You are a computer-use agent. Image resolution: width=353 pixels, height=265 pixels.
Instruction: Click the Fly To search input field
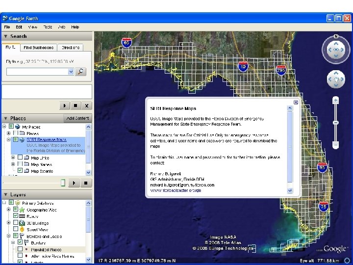(x=37, y=72)
